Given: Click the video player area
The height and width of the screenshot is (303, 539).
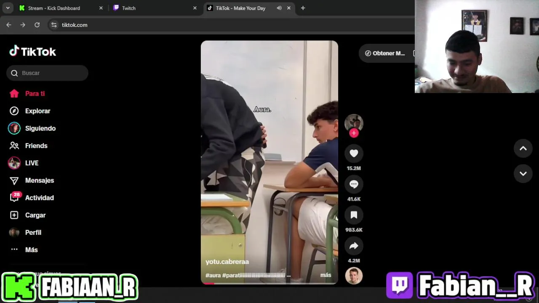Looking at the screenshot, I should 269,162.
